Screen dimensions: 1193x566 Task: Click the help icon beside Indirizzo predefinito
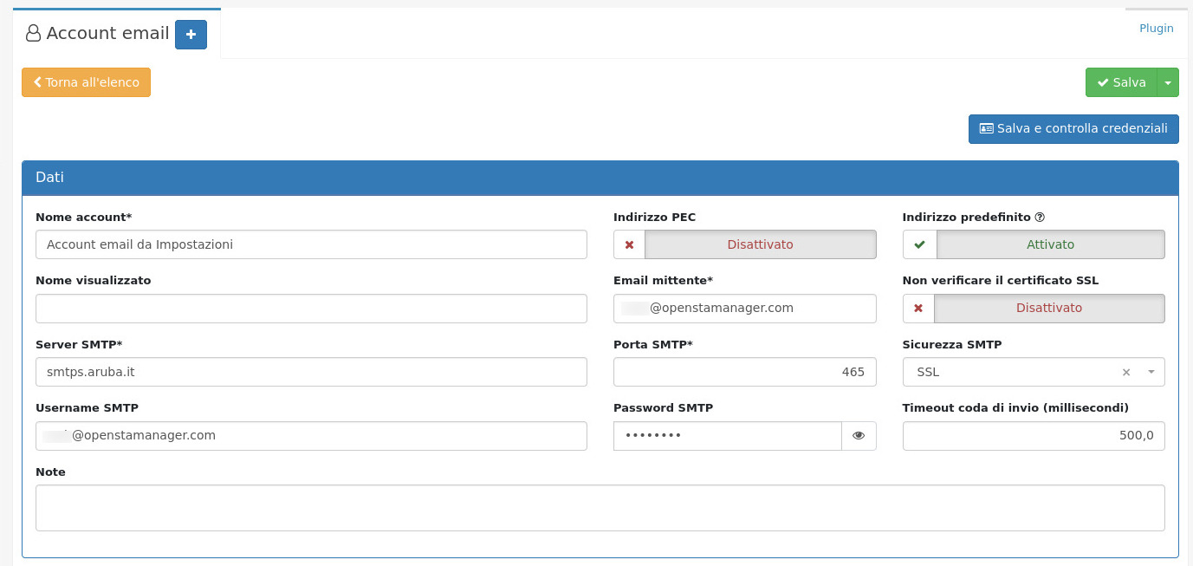(1040, 218)
